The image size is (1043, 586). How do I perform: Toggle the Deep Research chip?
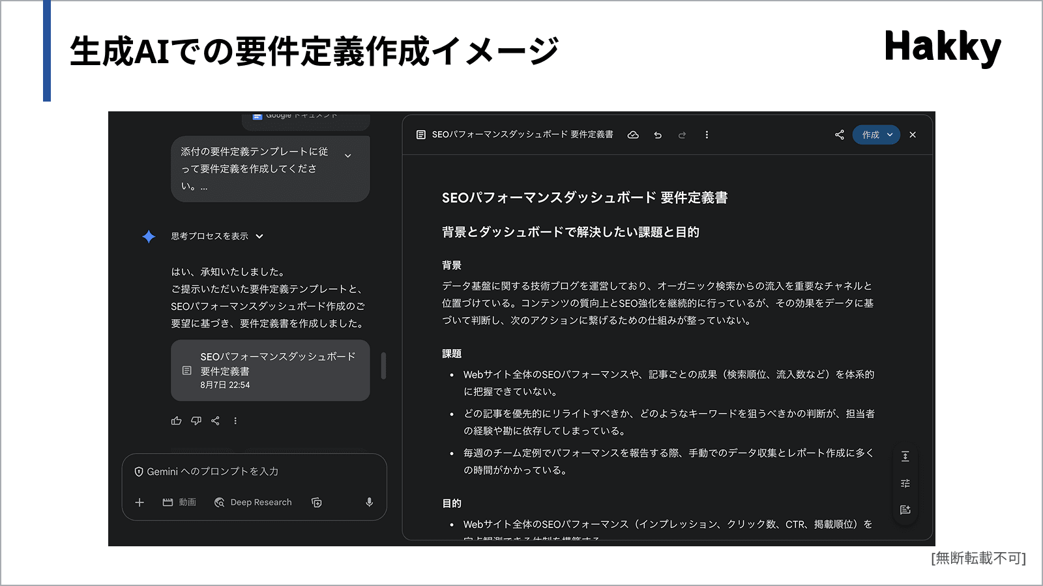pos(253,502)
